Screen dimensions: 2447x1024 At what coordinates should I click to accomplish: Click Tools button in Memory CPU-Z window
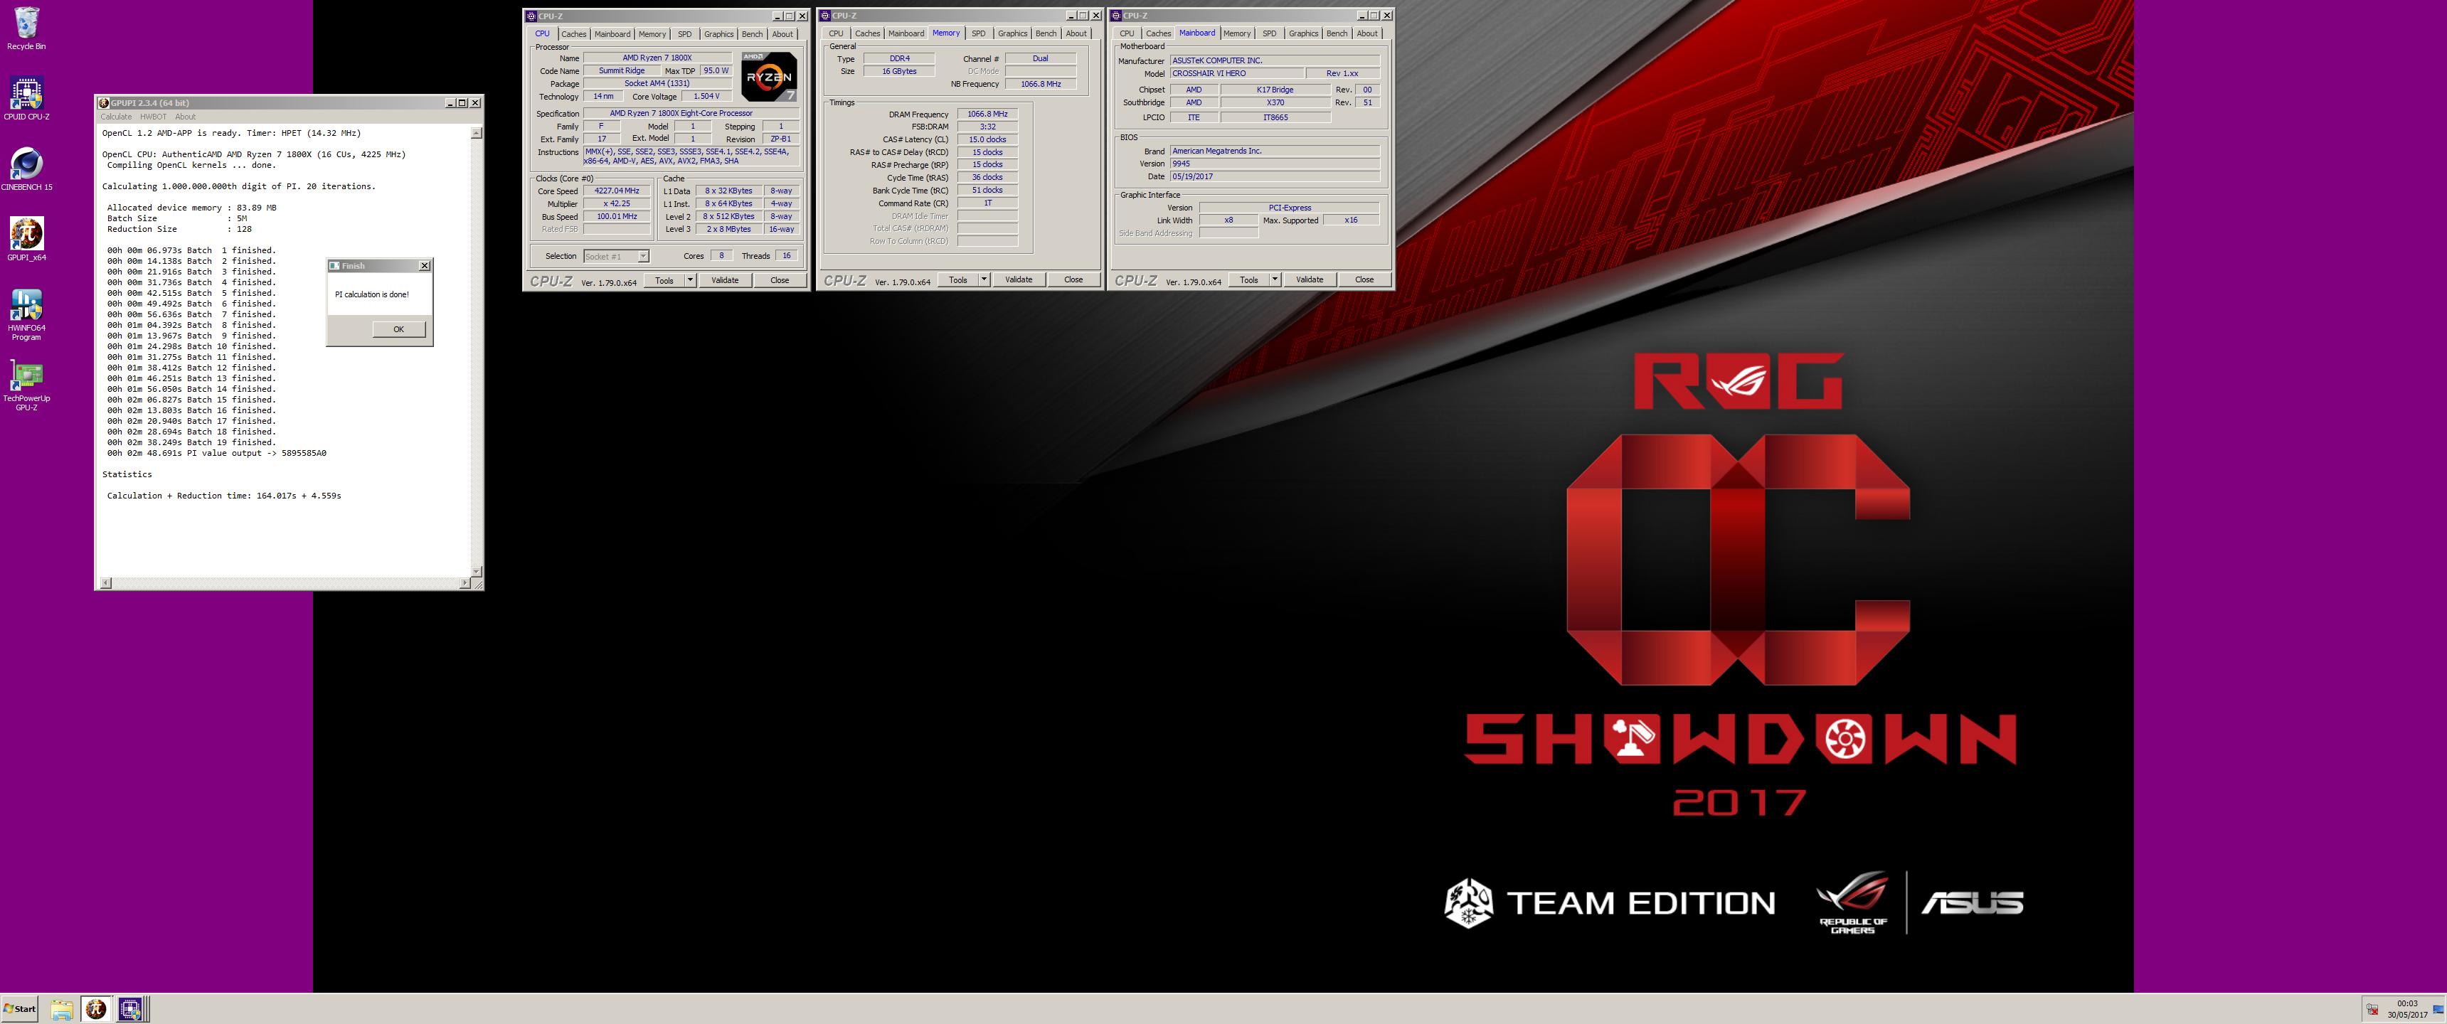957,279
